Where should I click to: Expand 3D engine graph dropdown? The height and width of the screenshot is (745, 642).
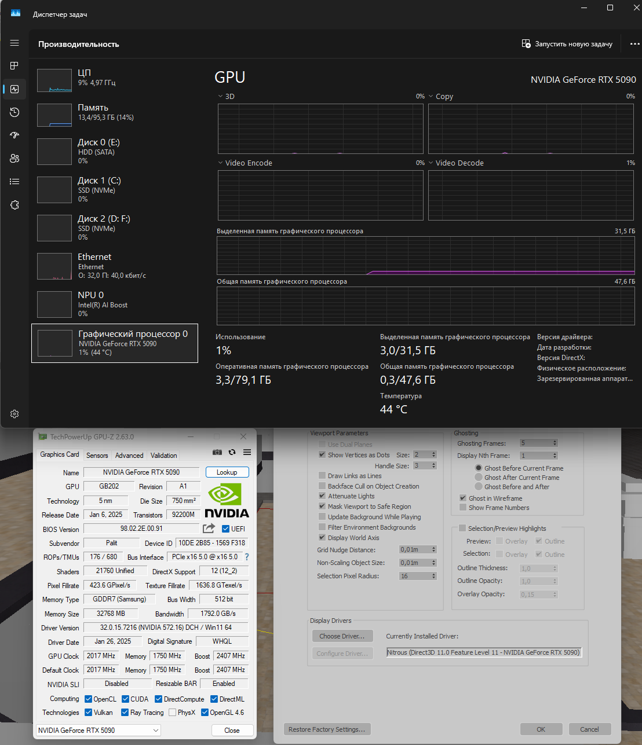221,96
